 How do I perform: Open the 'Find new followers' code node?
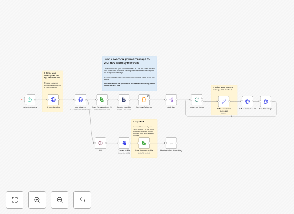[x=144, y=100]
